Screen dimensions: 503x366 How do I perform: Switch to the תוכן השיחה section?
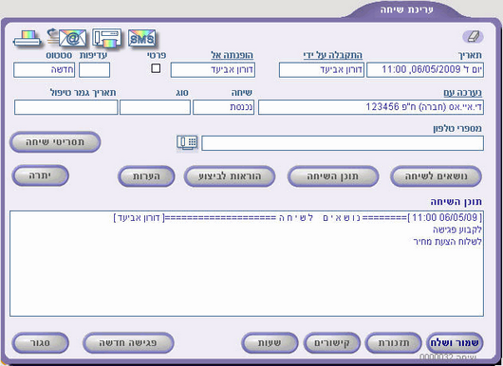(x=333, y=176)
